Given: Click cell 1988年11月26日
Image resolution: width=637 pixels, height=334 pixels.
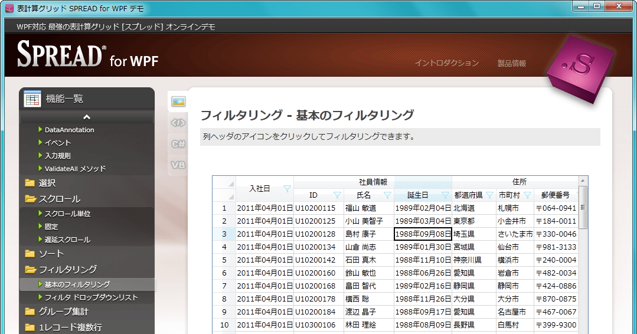Looking at the screenshot, I should 423,299.
